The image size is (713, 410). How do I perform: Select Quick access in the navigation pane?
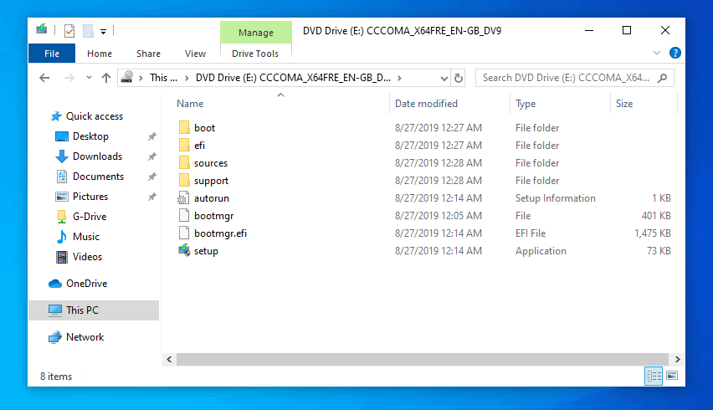[95, 116]
